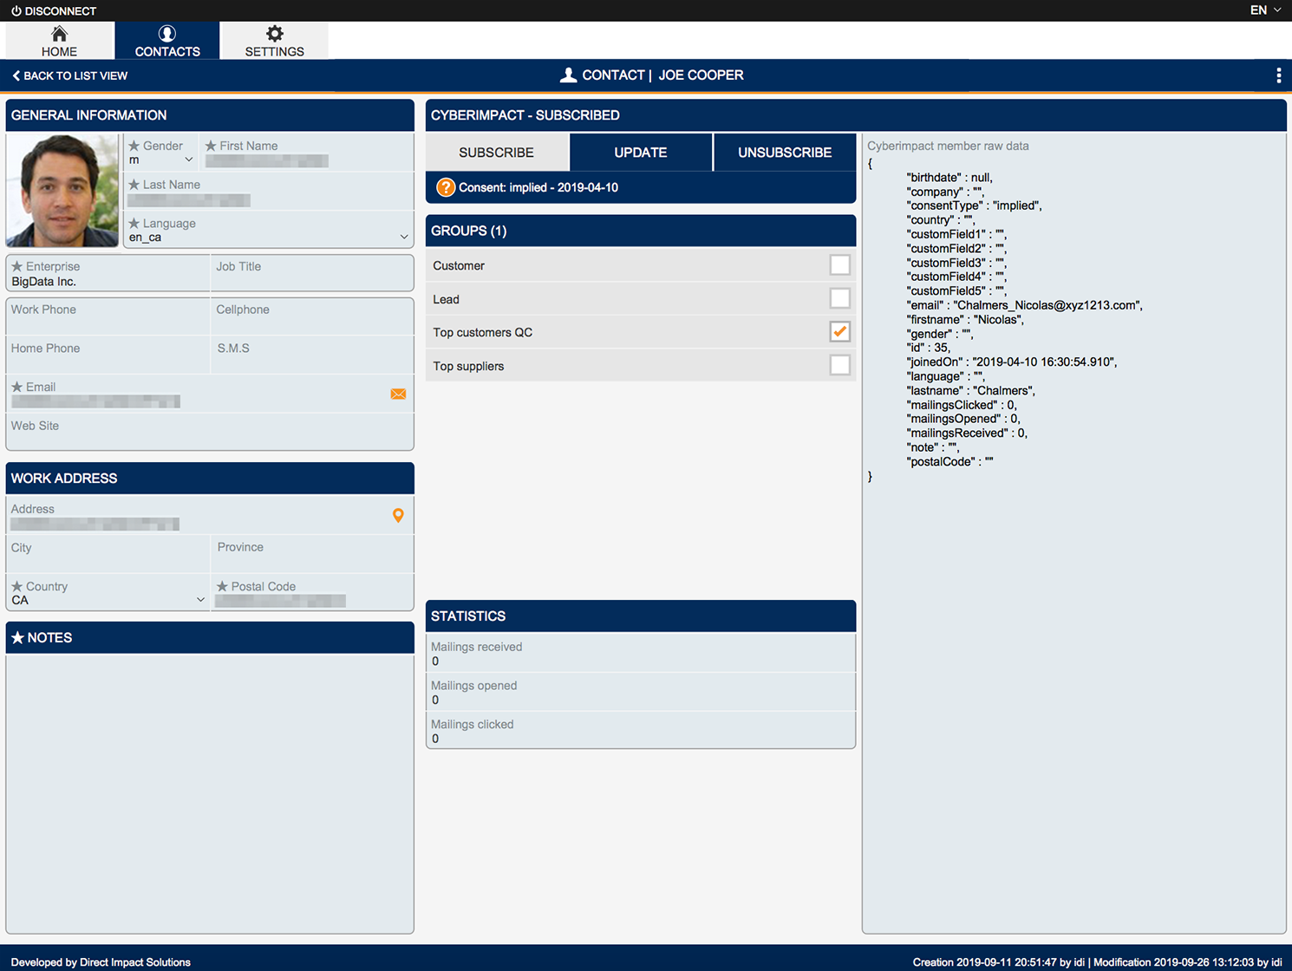Tick the Lead group checkbox
The height and width of the screenshot is (971, 1292).
point(838,299)
